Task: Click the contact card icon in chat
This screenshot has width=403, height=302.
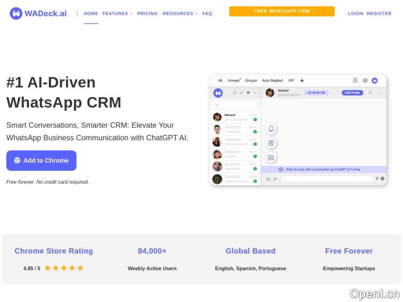Action: click(x=271, y=143)
